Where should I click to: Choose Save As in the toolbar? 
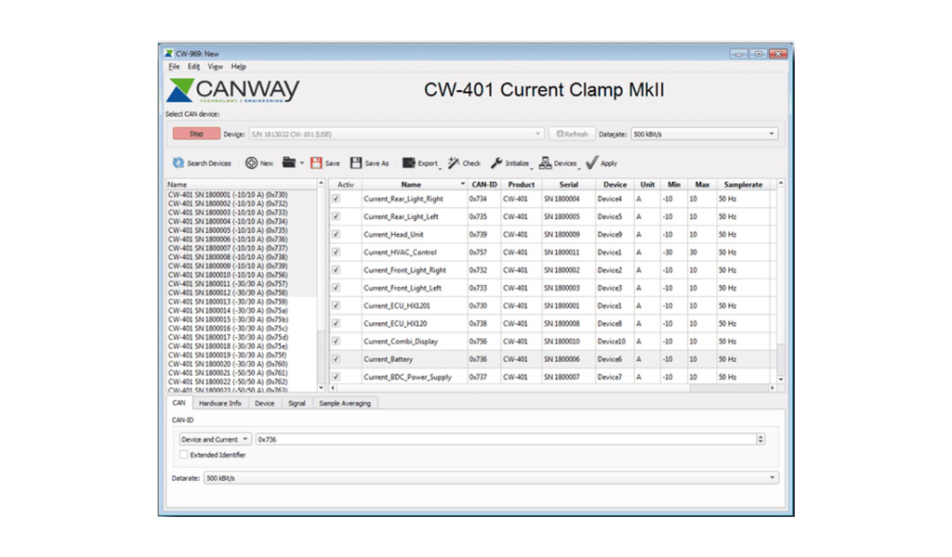point(369,163)
